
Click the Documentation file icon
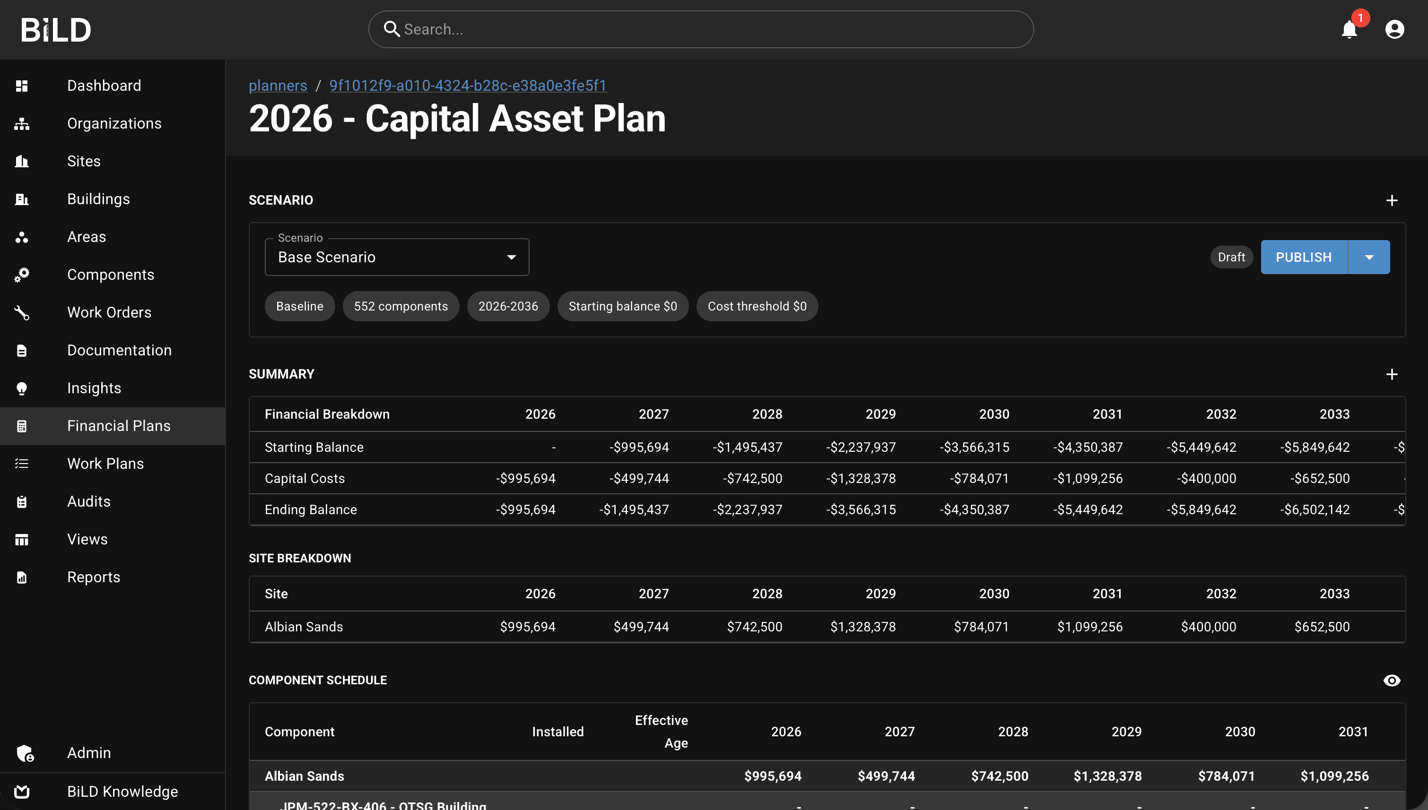pyautogui.click(x=22, y=351)
